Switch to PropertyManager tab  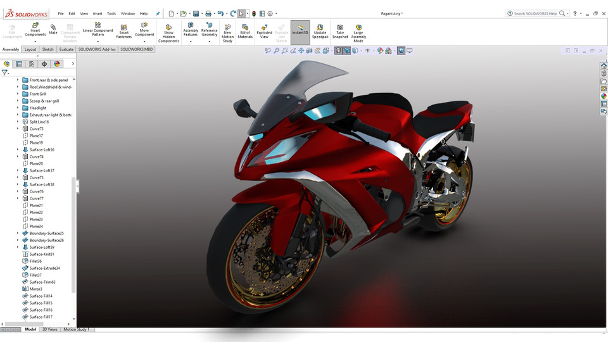pyautogui.click(x=19, y=64)
